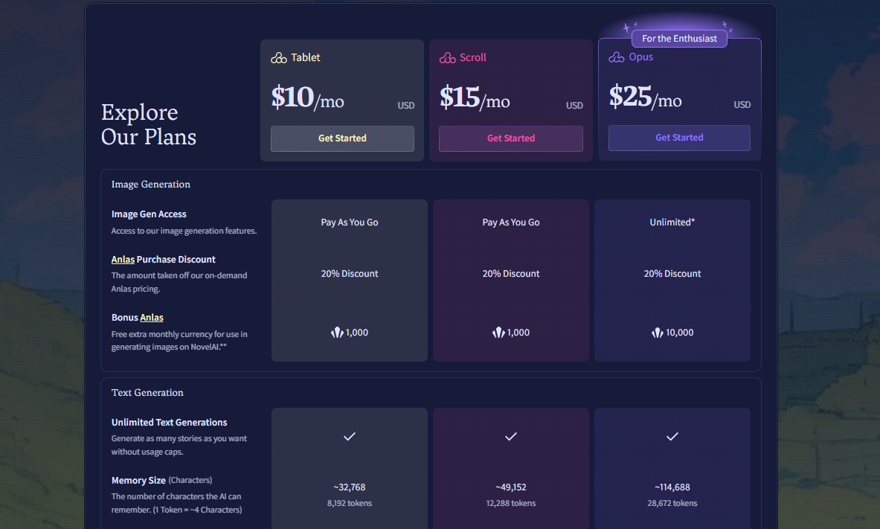This screenshot has width=880, height=529.
Task: Open the Anlas link in Bonus Anlas
Action: click(152, 317)
